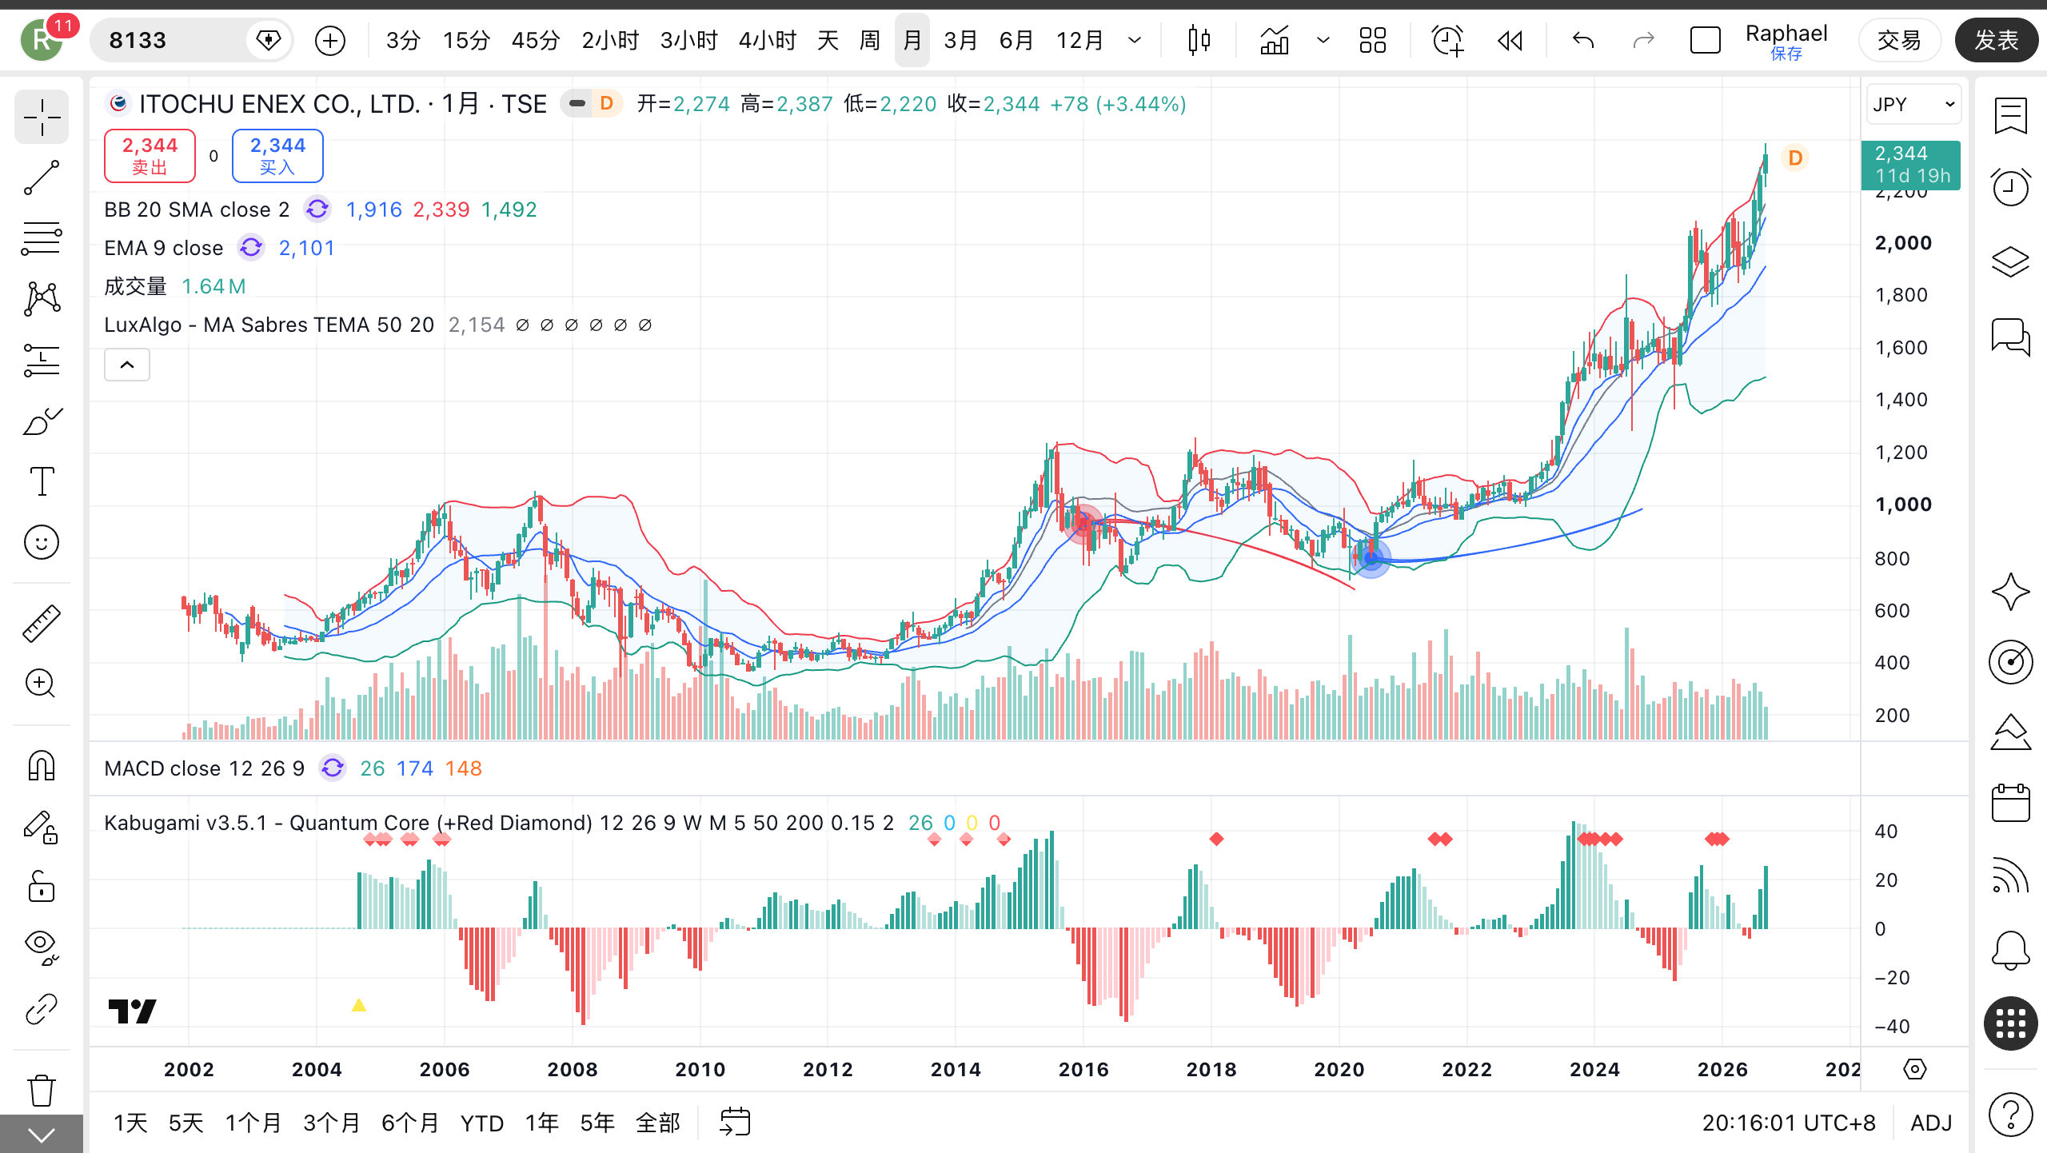Switch to the 4小时 timeframe
The image size is (2047, 1153).
click(768, 40)
